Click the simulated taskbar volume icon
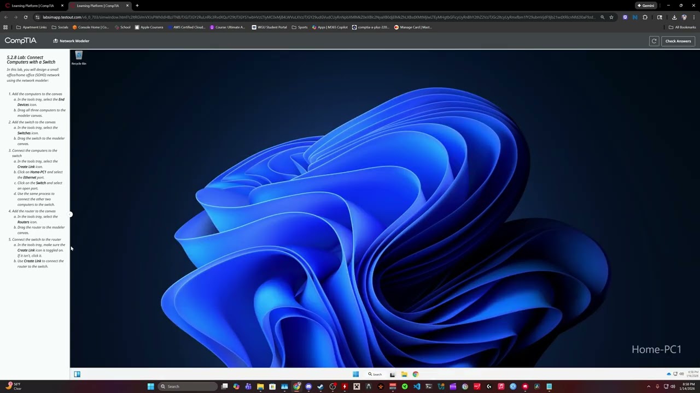Screen dimensions: 700x393 coord(681,374)
